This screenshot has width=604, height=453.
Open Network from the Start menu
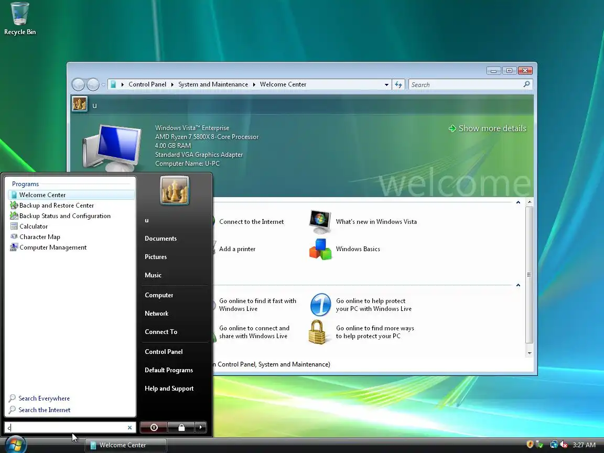coord(156,314)
